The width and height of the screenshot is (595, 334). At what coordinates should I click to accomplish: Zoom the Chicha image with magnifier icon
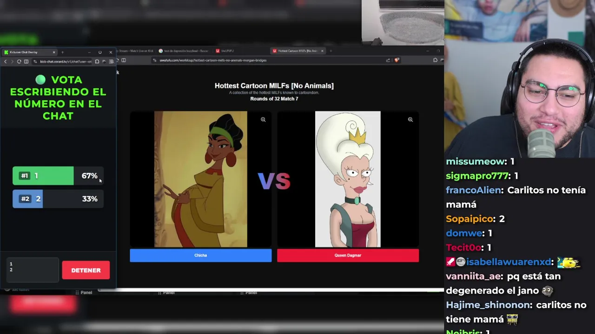[263, 120]
